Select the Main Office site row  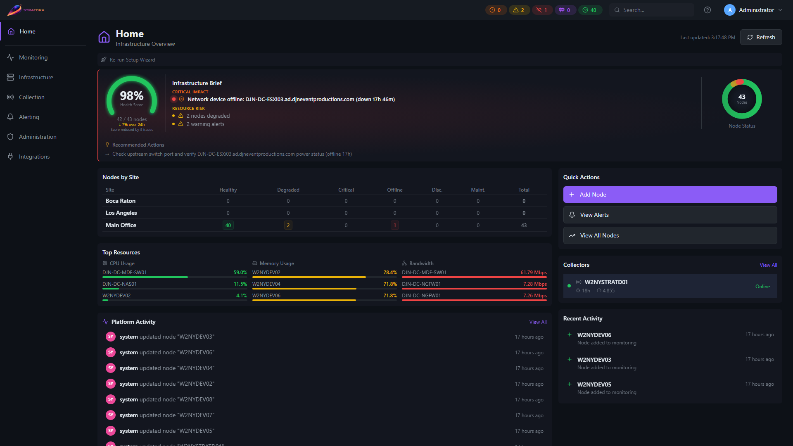tap(325, 225)
